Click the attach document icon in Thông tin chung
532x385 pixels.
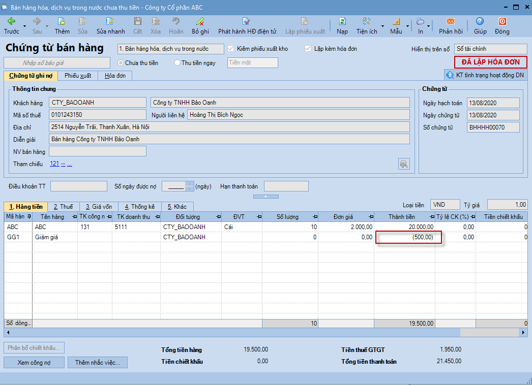coord(404,164)
